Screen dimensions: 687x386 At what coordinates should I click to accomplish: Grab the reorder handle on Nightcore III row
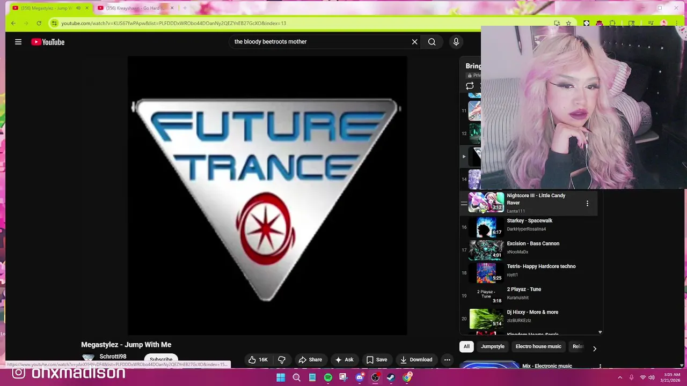(464, 203)
